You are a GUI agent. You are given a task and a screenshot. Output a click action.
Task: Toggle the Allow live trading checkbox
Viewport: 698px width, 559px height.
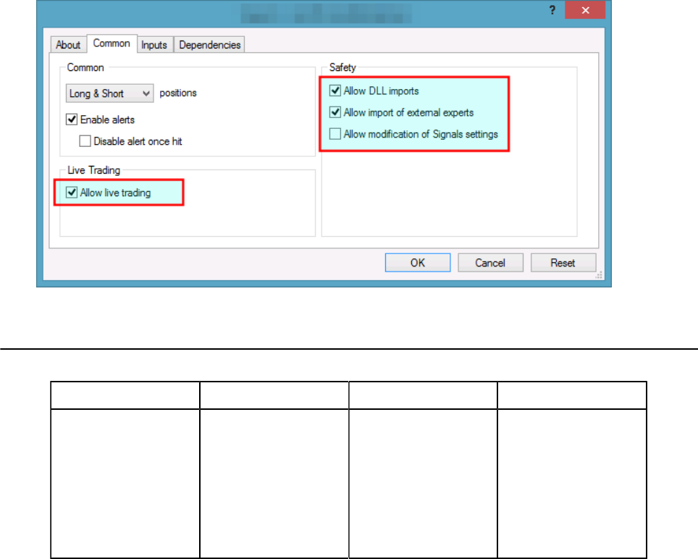coord(71,193)
